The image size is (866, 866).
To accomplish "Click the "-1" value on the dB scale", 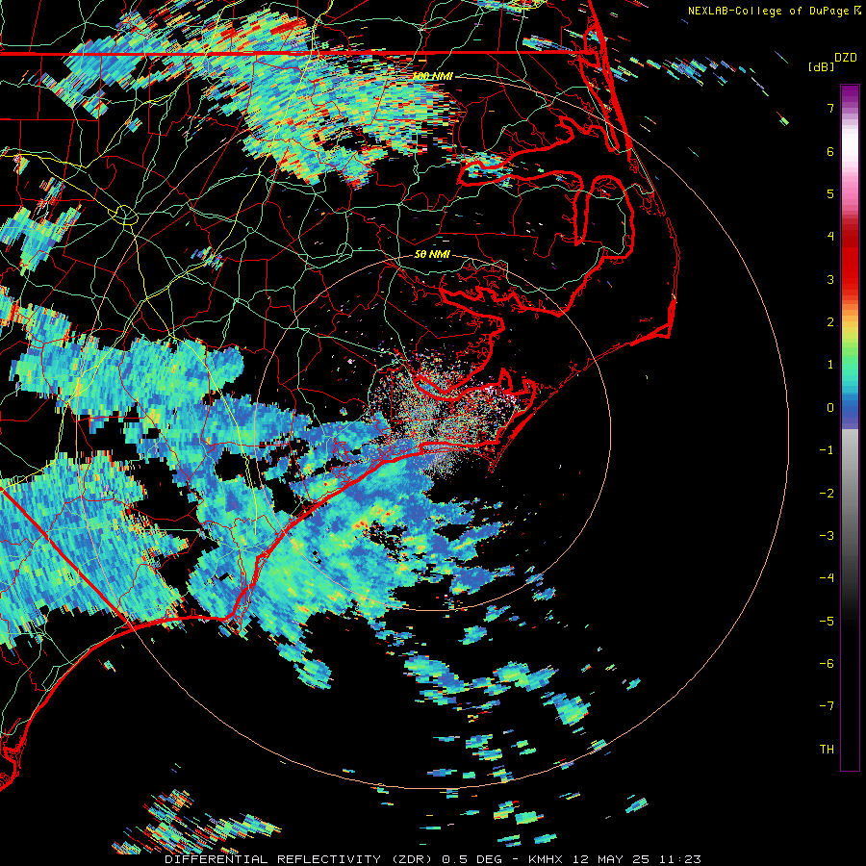I will coord(827,450).
